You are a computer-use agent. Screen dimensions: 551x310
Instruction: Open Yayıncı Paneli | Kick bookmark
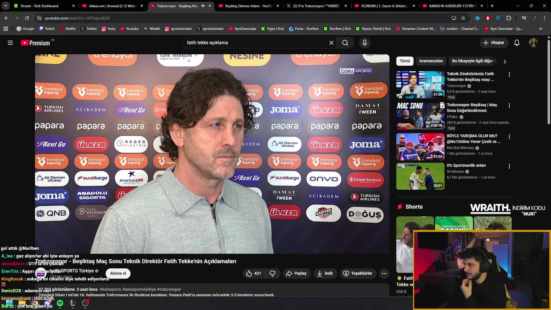(373, 29)
